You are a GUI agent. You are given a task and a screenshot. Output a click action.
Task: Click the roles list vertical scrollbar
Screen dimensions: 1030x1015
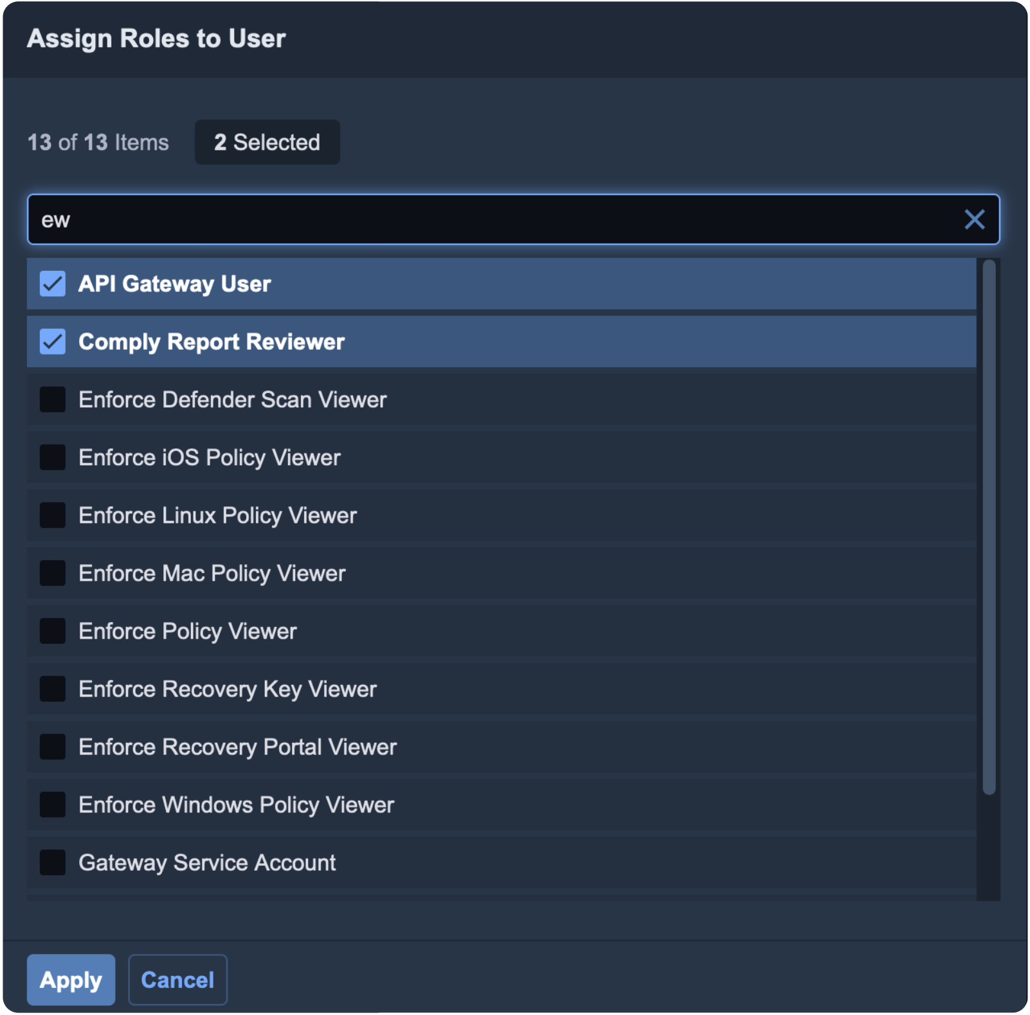click(989, 527)
